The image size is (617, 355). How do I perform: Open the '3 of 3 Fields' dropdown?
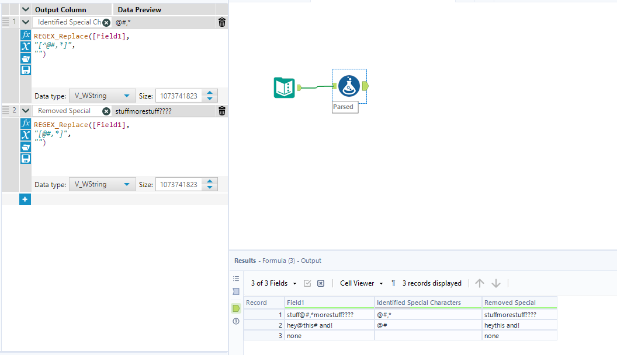[273, 283]
